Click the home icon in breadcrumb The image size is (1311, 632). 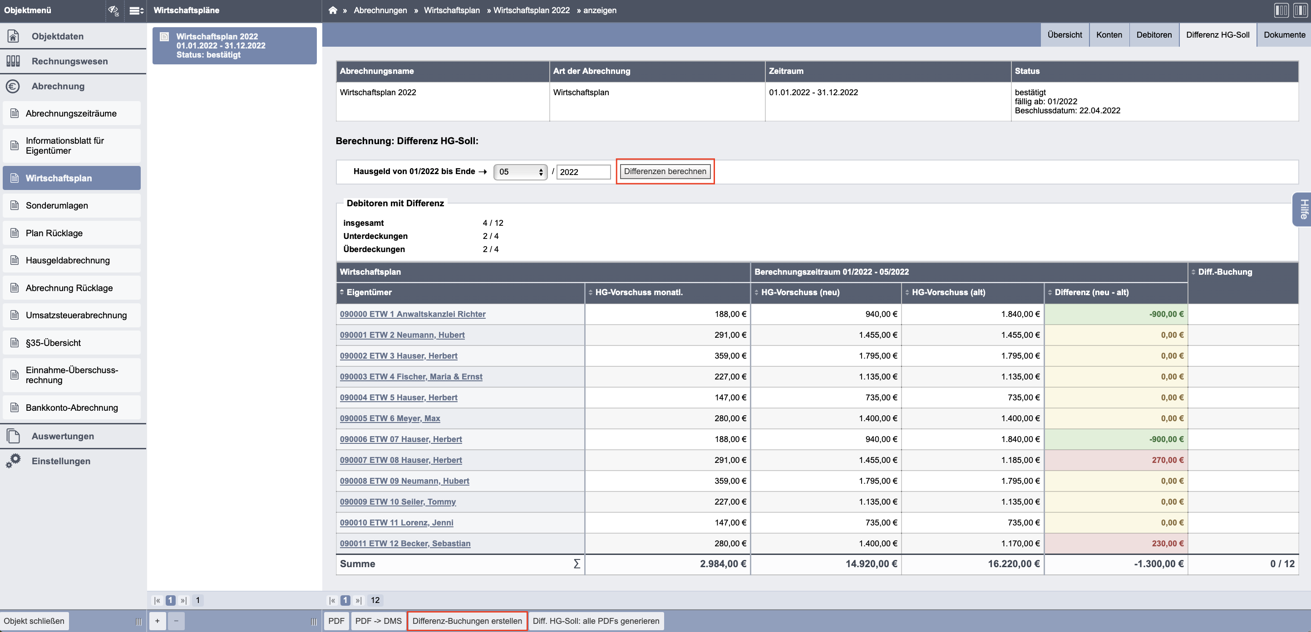pyautogui.click(x=333, y=10)
